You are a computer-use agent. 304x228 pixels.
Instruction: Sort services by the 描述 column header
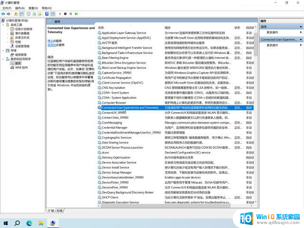point(168,28)
